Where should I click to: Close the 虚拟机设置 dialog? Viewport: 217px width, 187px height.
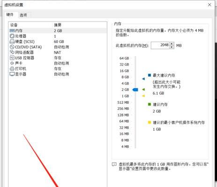pyautogui.click(x=210, y=5)
